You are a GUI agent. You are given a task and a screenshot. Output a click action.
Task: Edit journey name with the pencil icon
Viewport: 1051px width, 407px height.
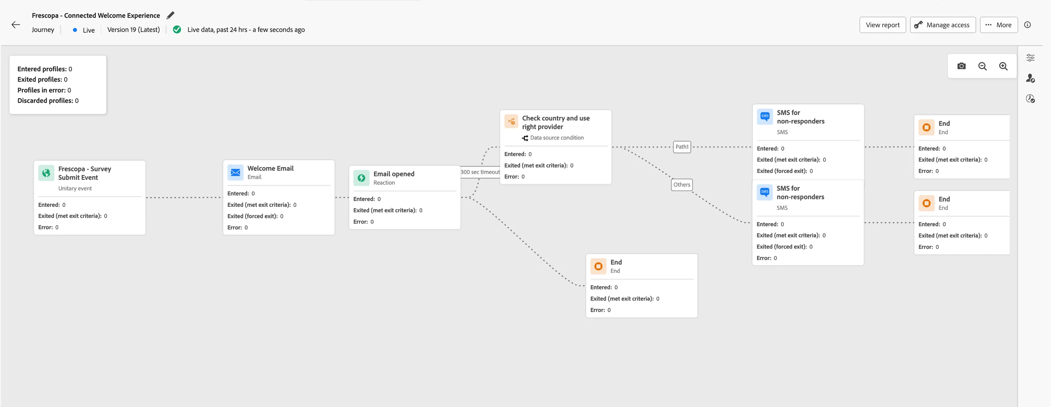click(x=170, y=15)
